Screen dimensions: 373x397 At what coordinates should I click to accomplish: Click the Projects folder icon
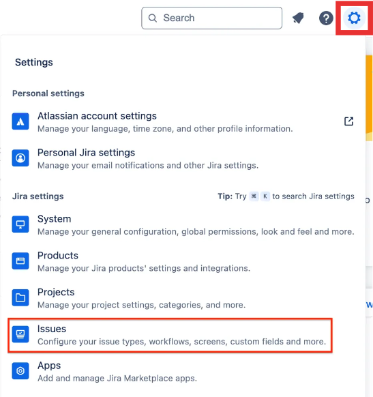click(x=20, y=297)
